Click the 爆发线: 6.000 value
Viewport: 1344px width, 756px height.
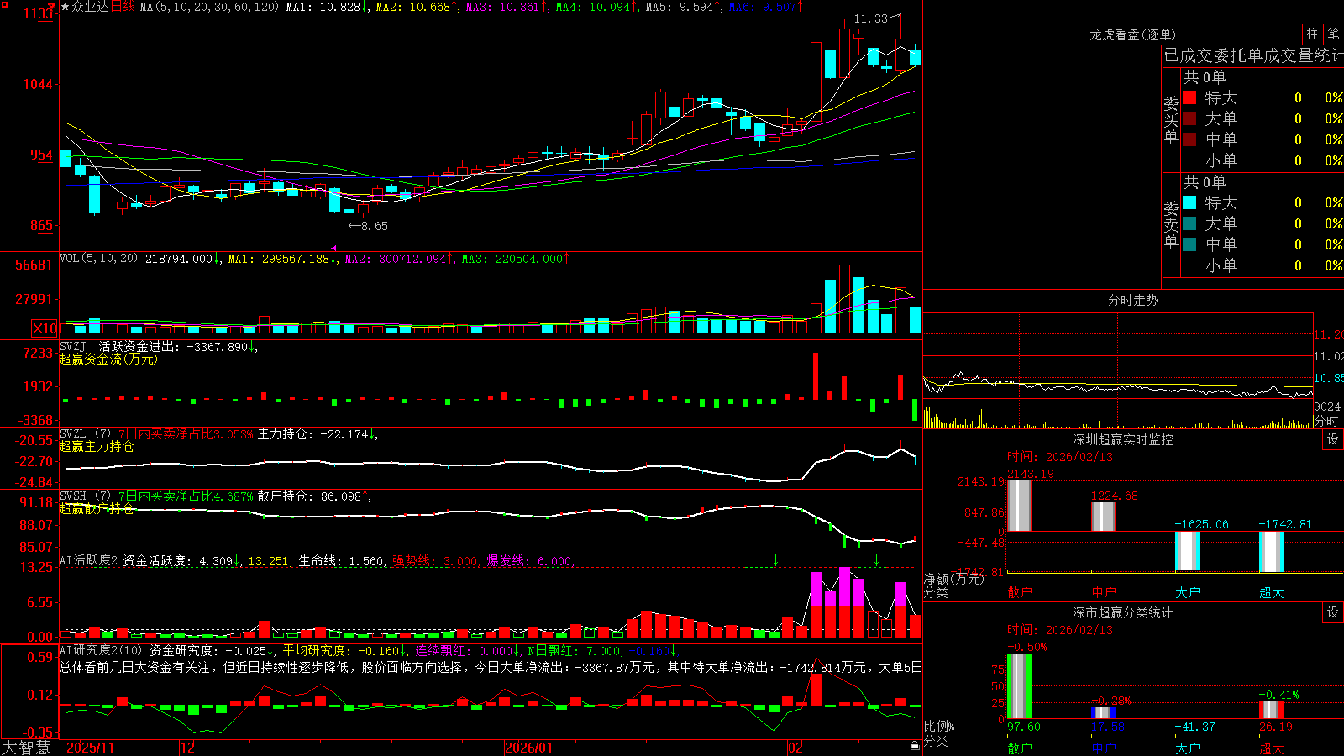tap(530, 561)
